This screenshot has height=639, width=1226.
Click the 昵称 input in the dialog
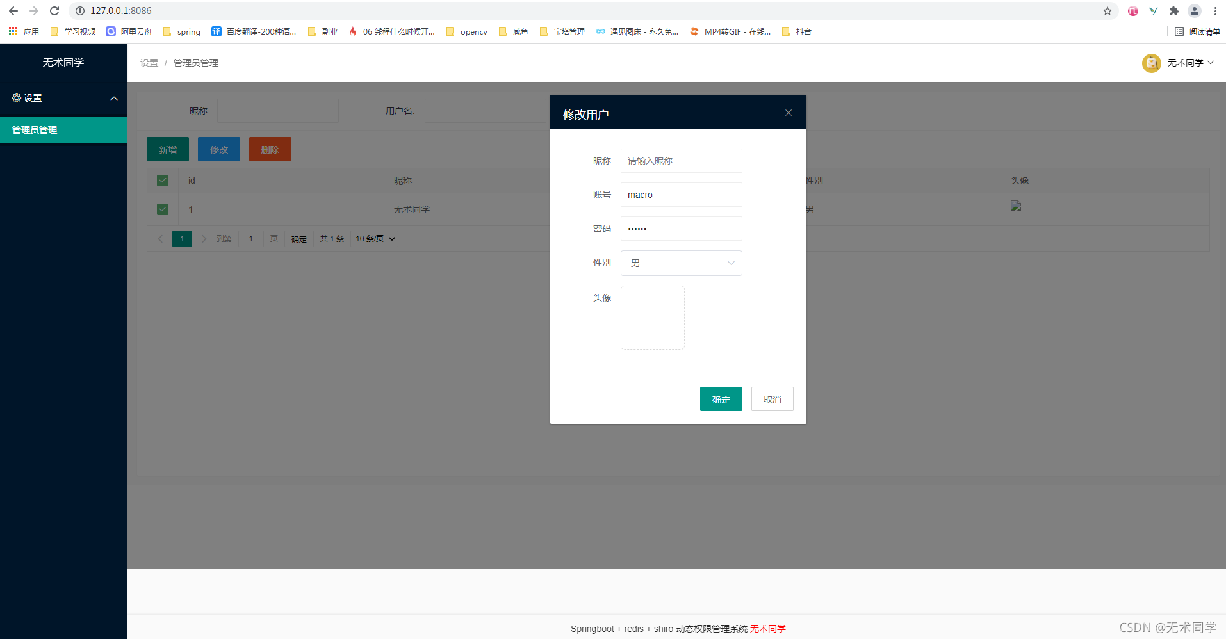click(x=682, y=161)
